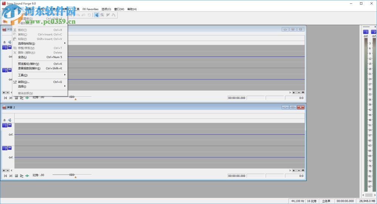
Task: Select channel 1 button in the 声音 2 window
Action: click(5, 125)
